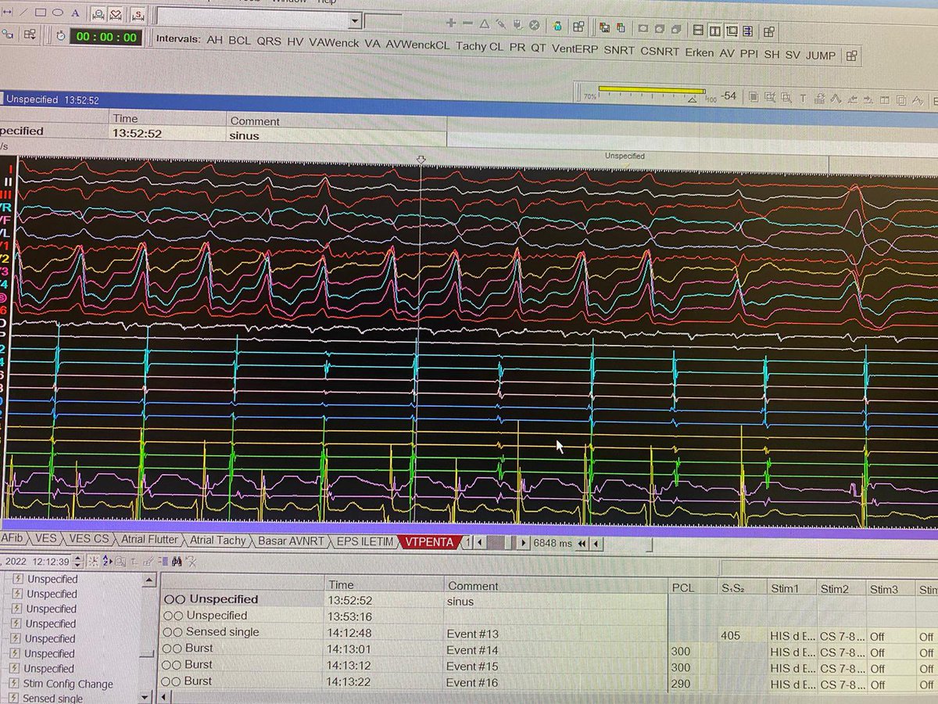Open the toolbar dropdown with the arrow
938x704 pixels.
pyautogui.click(x=355, y=22)
